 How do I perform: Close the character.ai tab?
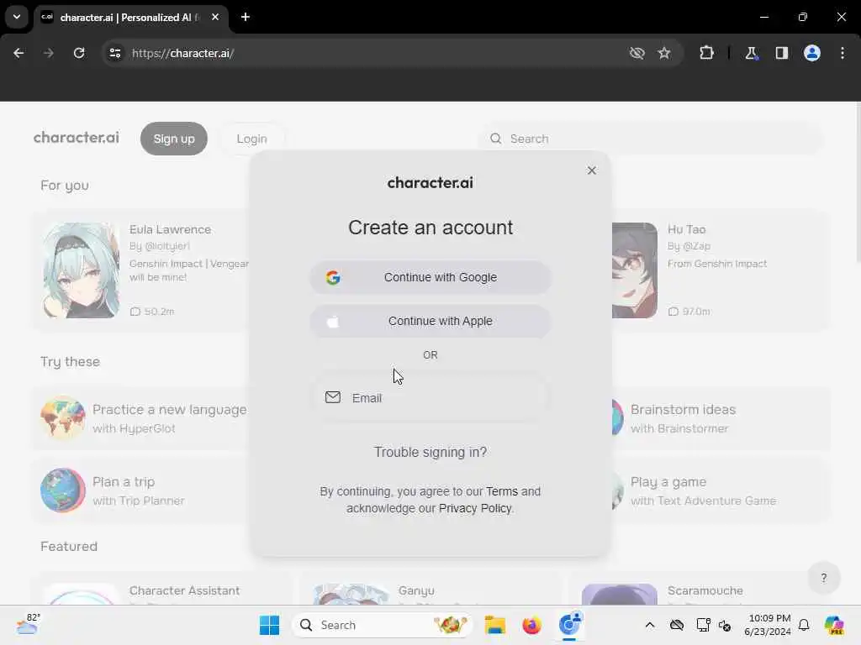[215, 17]
